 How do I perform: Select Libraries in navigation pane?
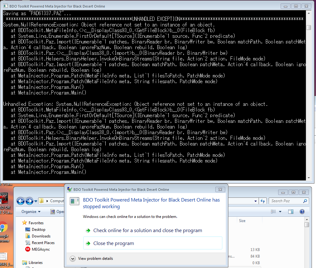pos(35,263)
